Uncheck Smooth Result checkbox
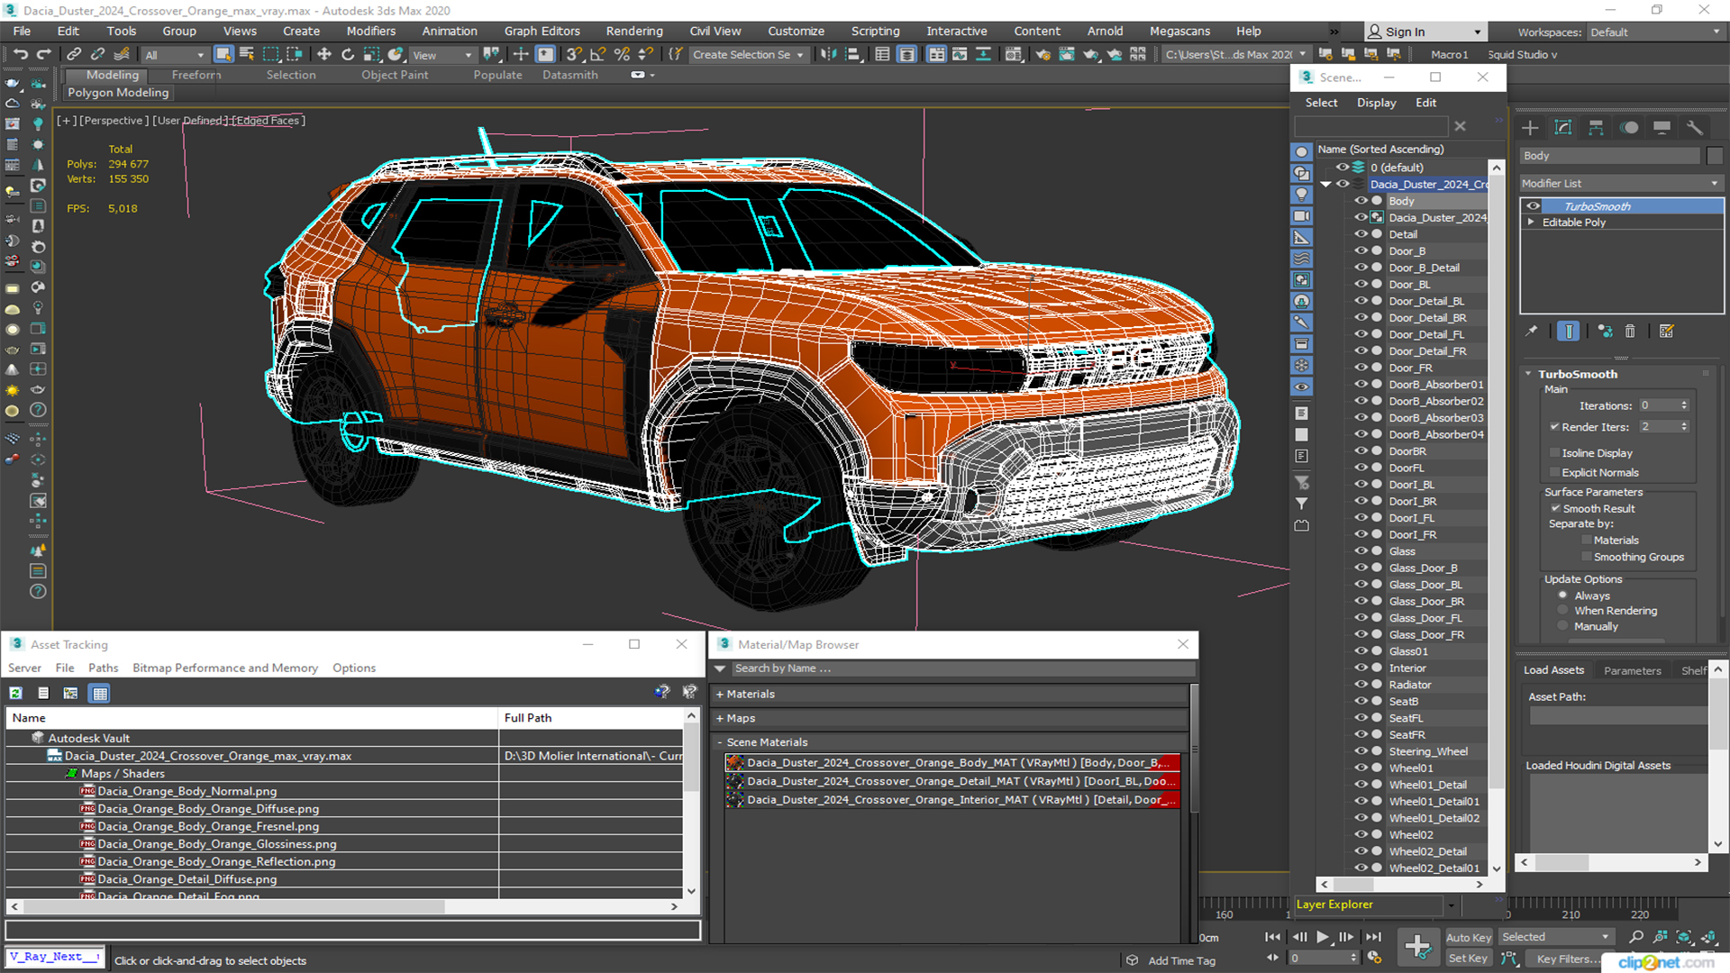Image resolution: width=1730 pixels, height=973 pixels. click(1555, 509)
